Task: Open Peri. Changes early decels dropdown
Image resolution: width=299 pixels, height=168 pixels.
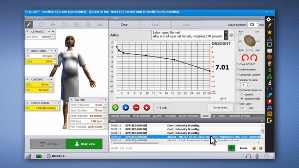Action: point(105,126)
